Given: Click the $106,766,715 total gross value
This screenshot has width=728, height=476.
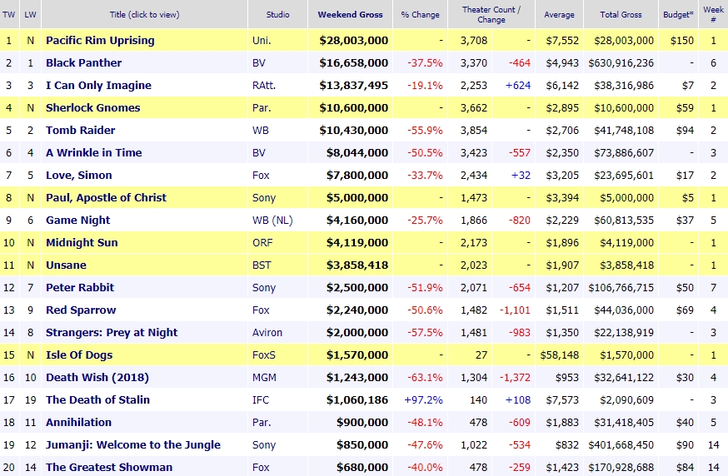Looking at the screenshot, I should (621, 288).
